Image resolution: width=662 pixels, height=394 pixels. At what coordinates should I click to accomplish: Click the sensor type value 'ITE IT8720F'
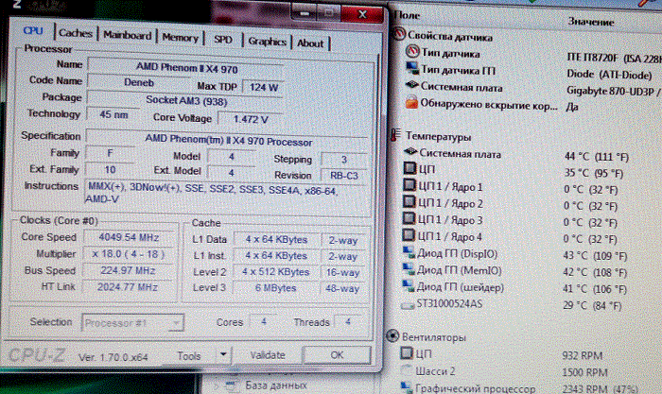point(592,58)
